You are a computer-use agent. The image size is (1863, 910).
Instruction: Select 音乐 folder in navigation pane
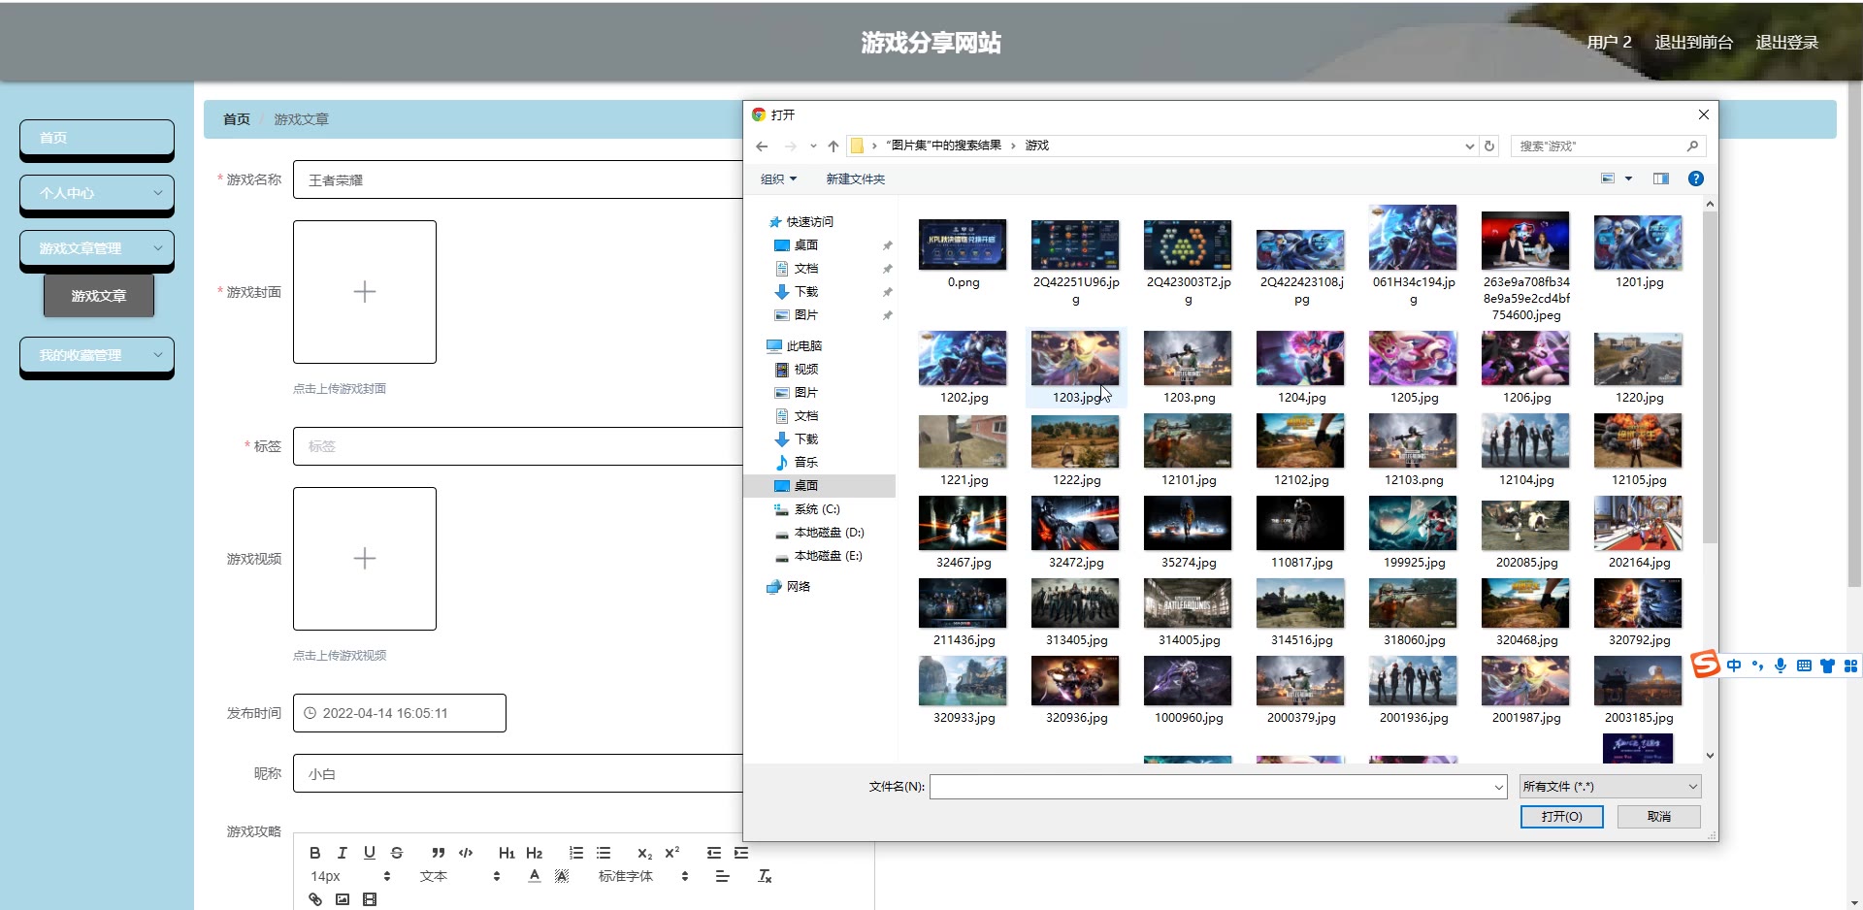805,462
